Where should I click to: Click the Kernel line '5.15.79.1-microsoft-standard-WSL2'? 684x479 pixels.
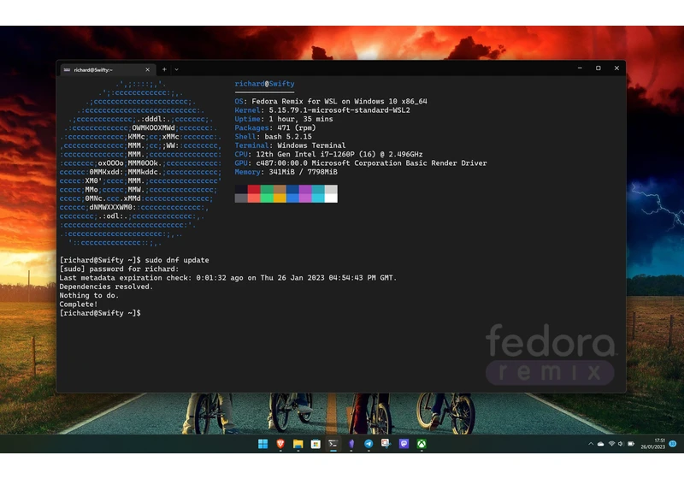click(x=322, y=110)
